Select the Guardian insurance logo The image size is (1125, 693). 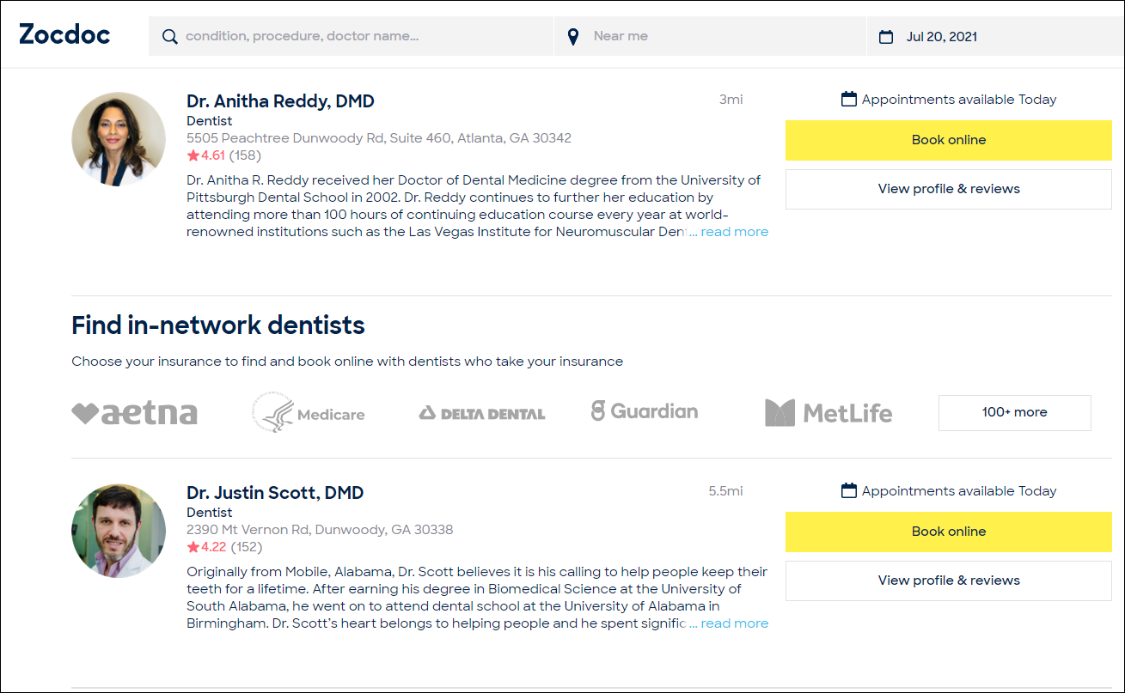click(645, 411)
